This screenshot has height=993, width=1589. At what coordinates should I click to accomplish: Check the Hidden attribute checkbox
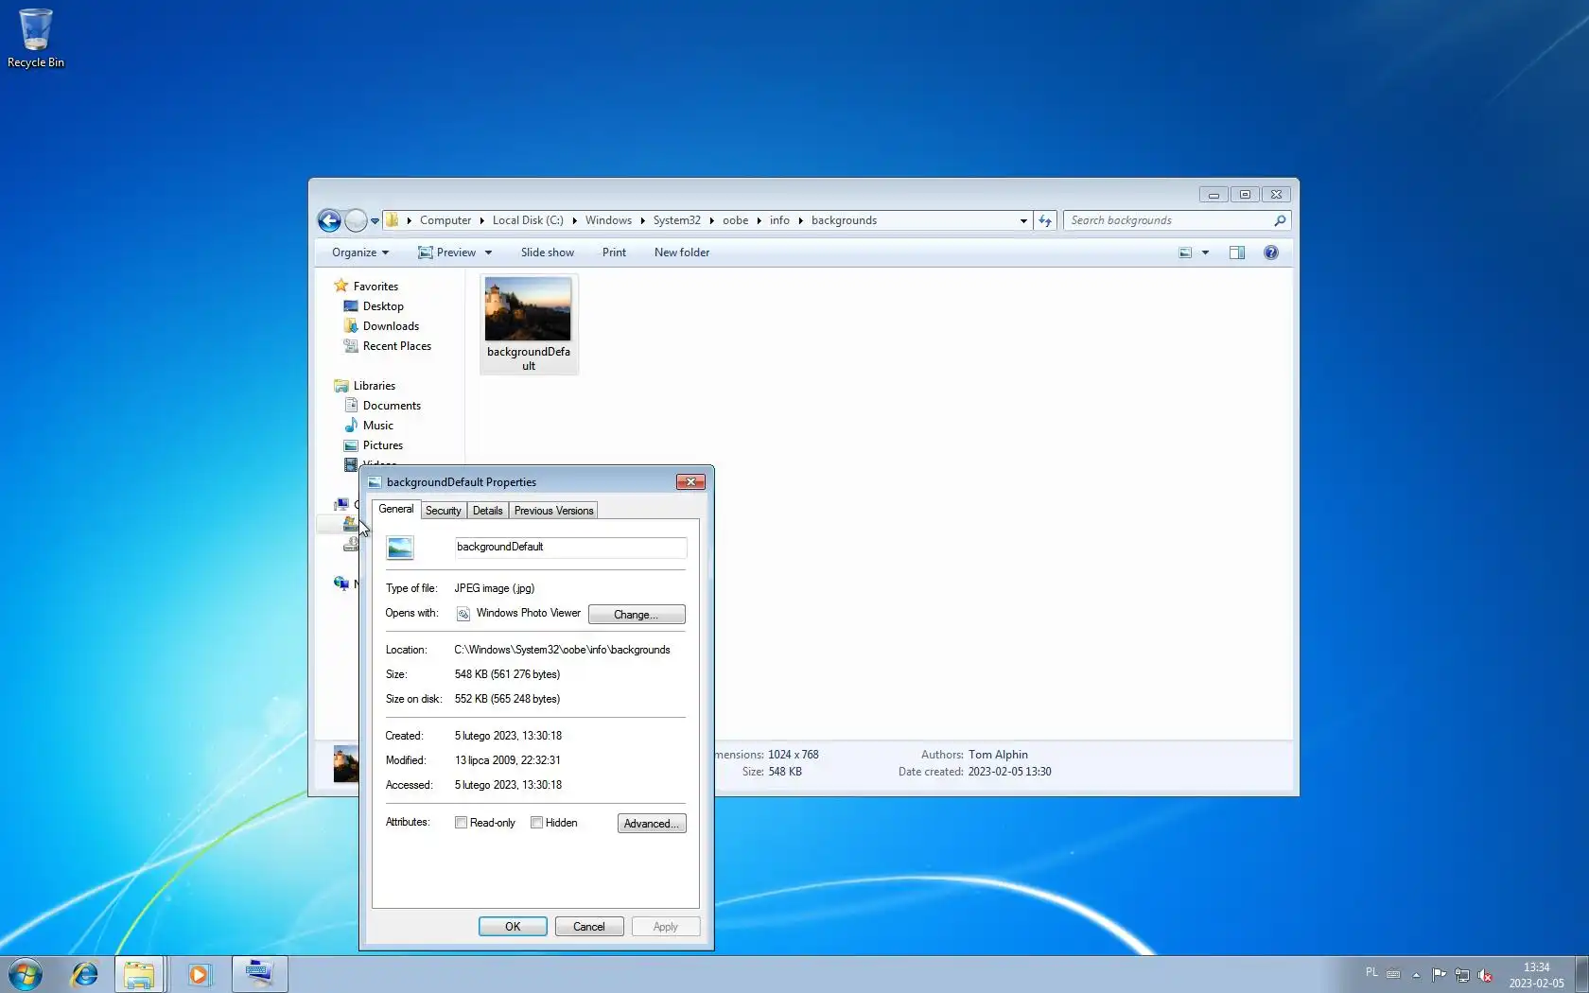pos(536,823)
